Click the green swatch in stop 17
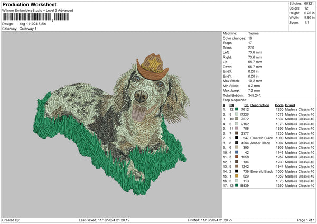The height and width of the screenshot is (224, 317). coord(236,185)
